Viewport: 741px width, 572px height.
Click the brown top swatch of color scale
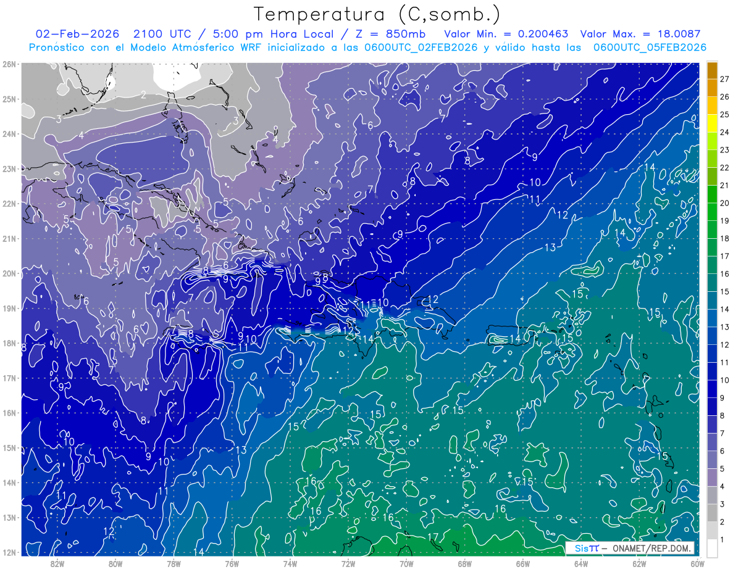pos(712,70)
